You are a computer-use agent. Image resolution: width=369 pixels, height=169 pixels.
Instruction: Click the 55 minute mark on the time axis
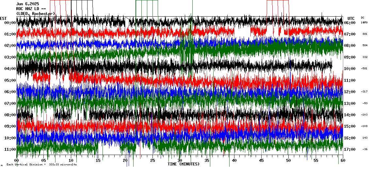[x=316, y=161]
